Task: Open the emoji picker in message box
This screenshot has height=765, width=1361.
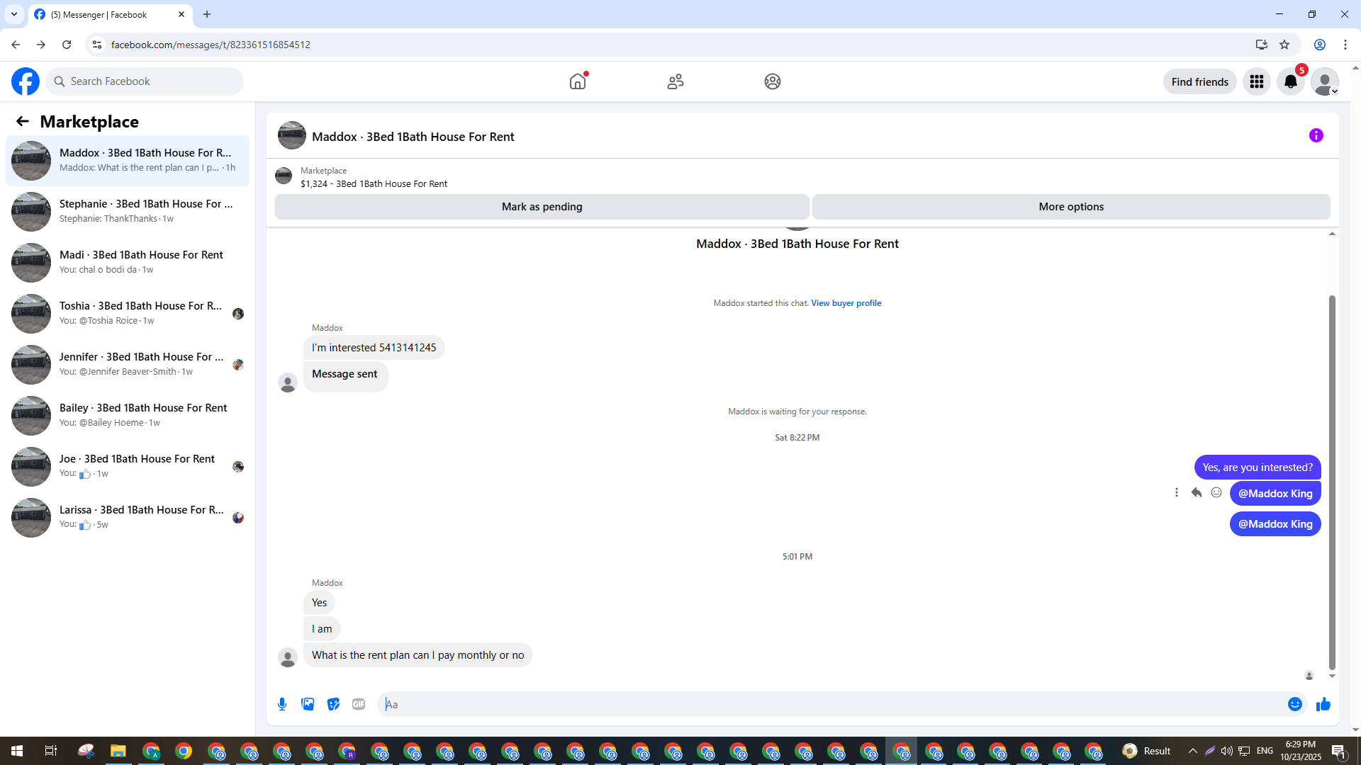Action: click(1294, 704)
